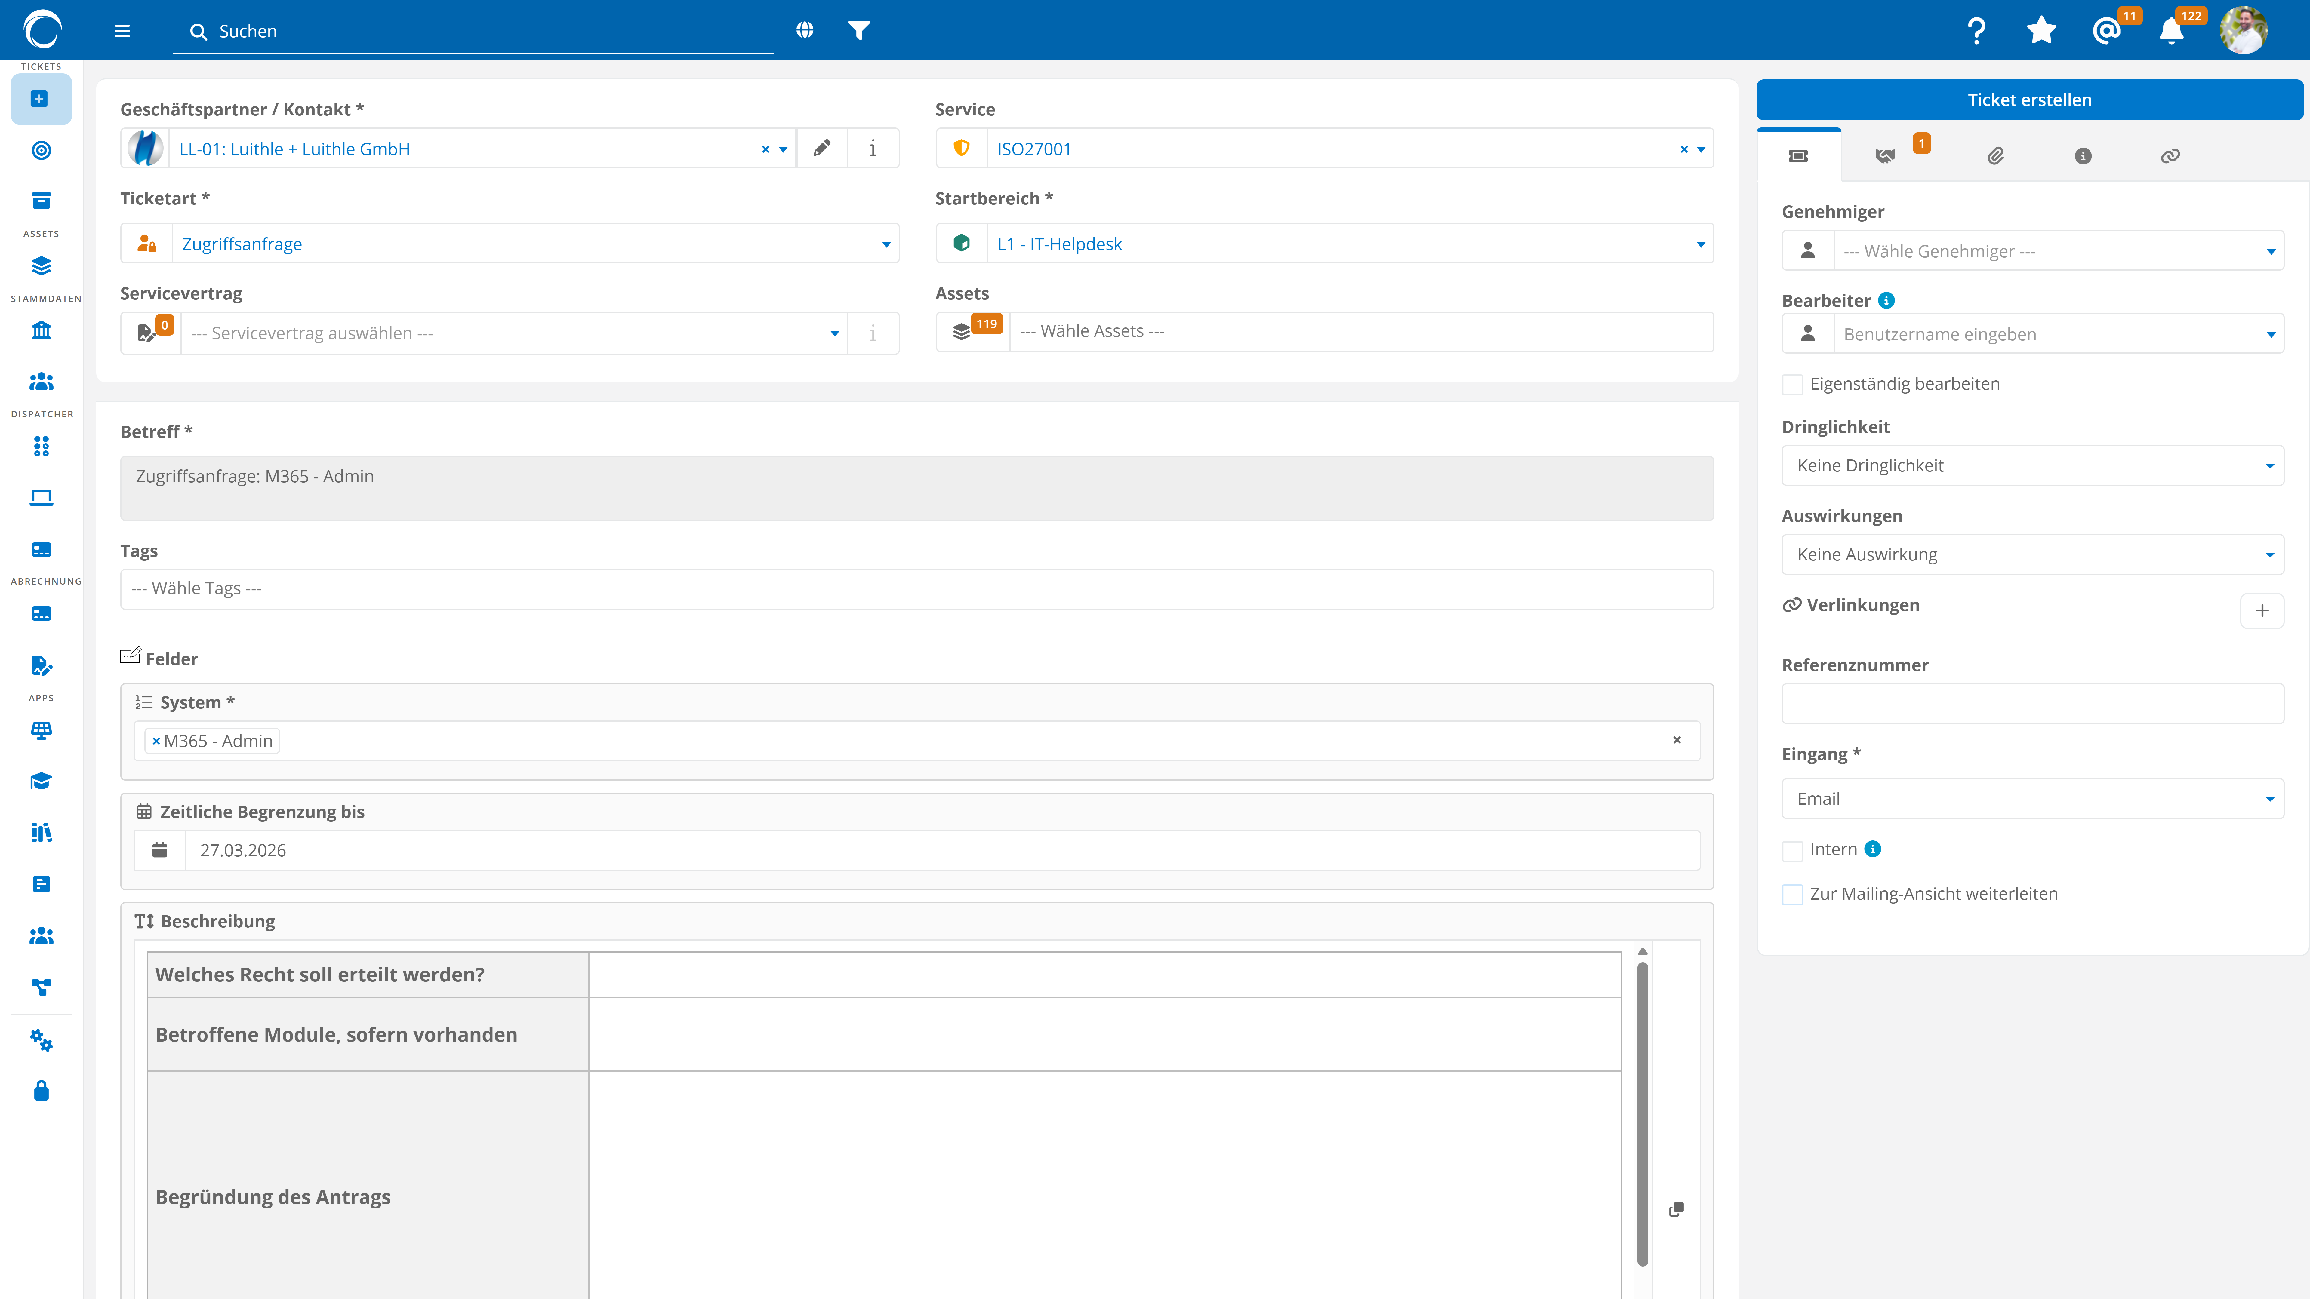Click the lock icon in left sidebar

pos(41,1091)
